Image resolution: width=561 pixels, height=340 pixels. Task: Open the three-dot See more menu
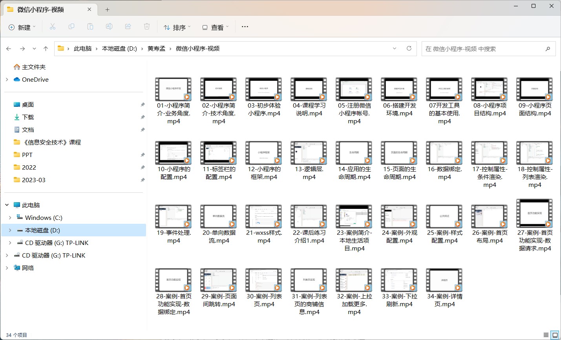(245, 27)
